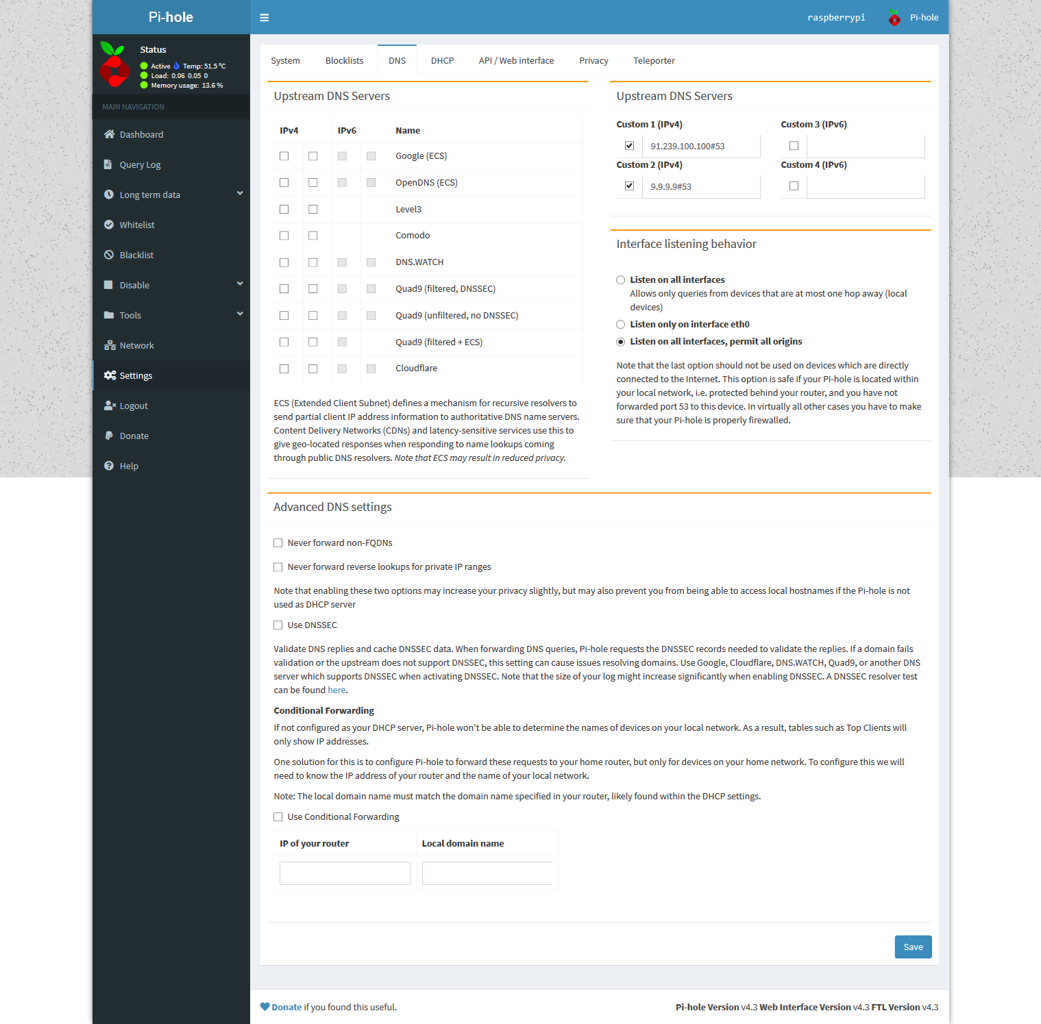The width and height of the screenshot is (1041, 1024).
Task: Click the green Active status dot
Action: pos(144,66)
